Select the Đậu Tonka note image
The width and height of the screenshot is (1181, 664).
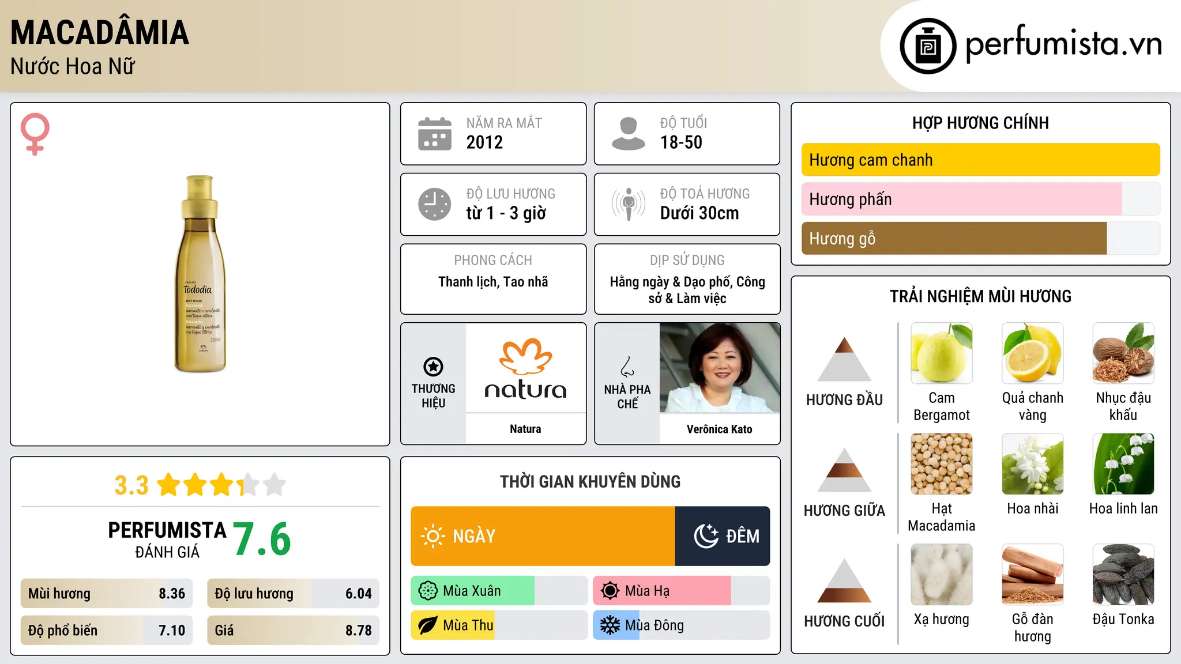pyautogui.click(x=1123, y=575)
